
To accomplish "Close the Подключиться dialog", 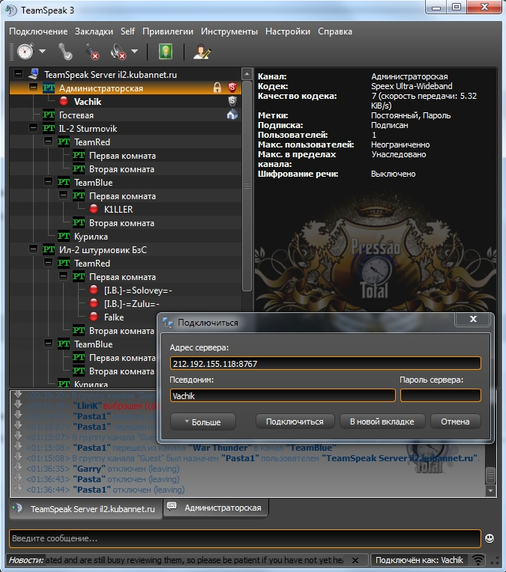I will point(473,319).
